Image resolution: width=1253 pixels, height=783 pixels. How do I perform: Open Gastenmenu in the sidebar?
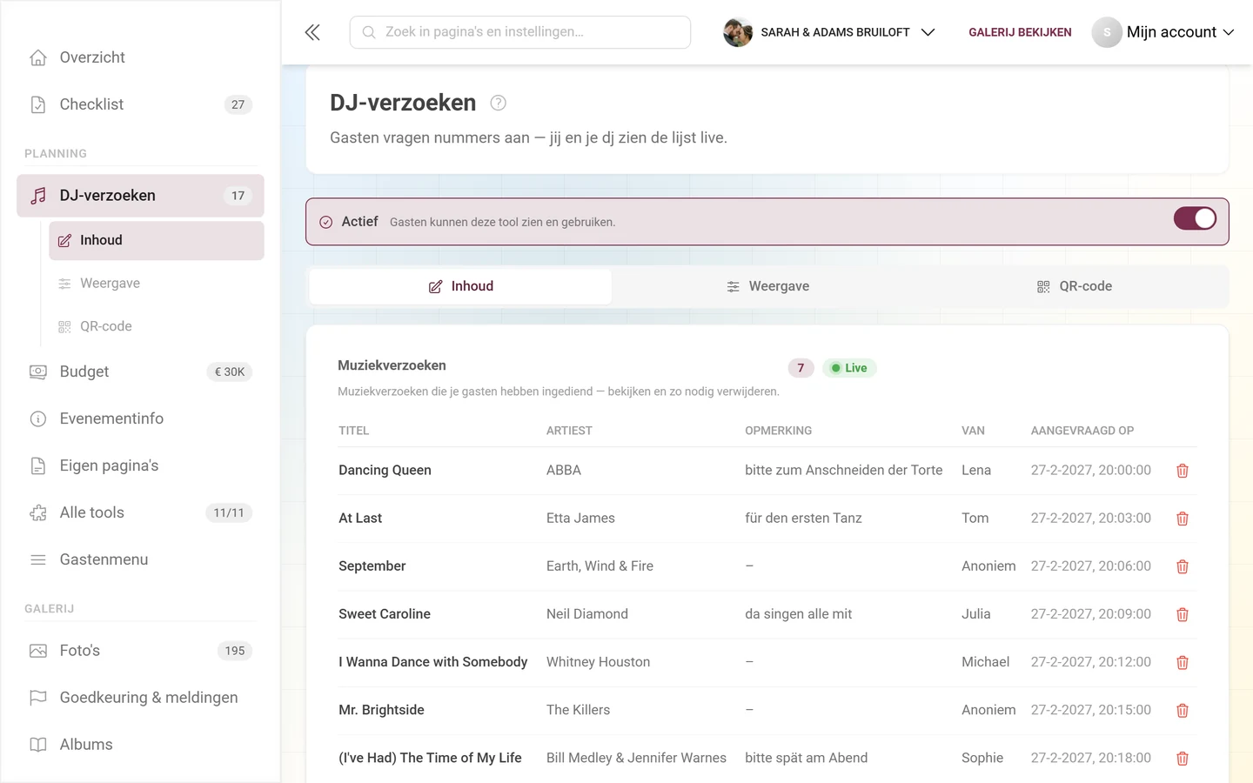coord(140,559)
